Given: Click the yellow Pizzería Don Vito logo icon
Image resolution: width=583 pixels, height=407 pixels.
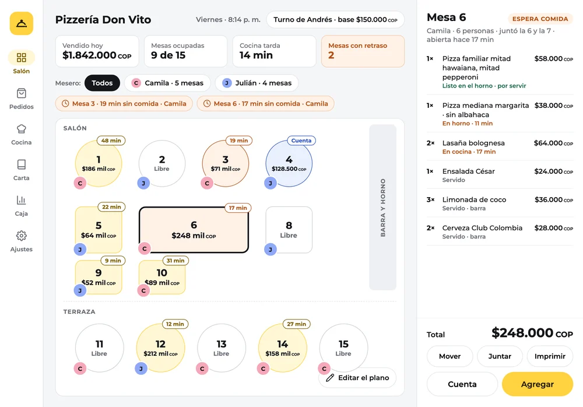Looking at the screenshot, I should [x=21, y=23].
